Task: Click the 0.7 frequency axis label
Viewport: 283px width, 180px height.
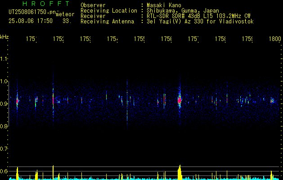Action: (4, 149)
